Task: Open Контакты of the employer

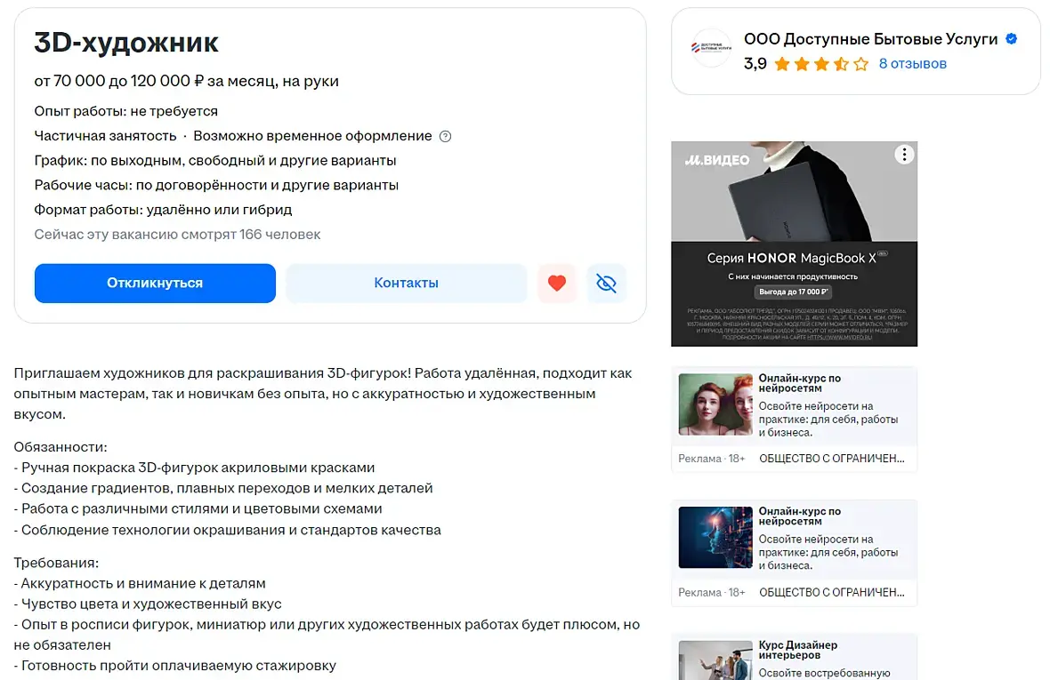Action: (x=406, y=283)
